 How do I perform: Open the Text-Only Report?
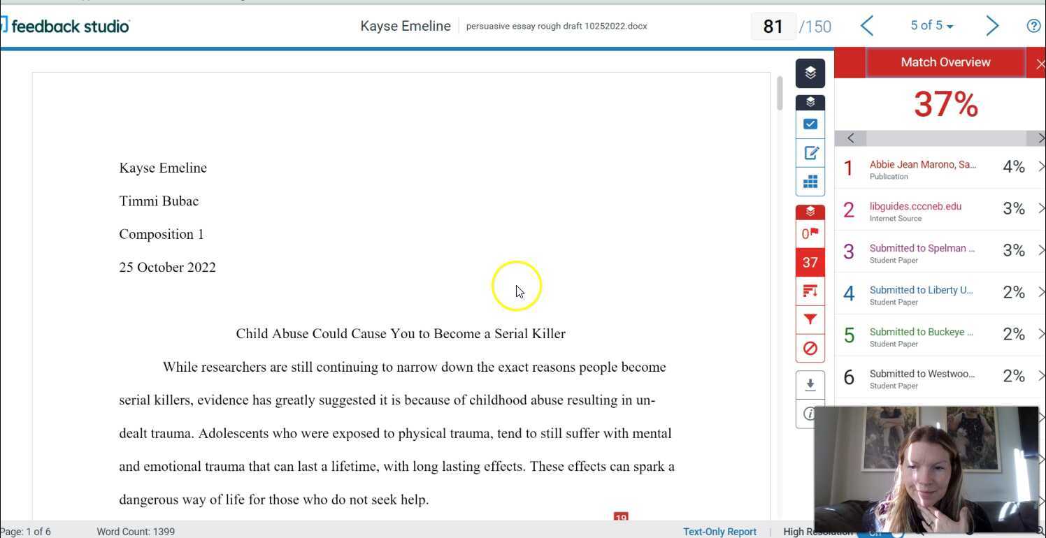coord(719,532)
